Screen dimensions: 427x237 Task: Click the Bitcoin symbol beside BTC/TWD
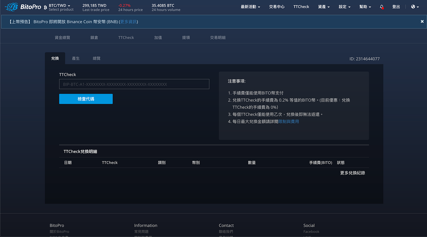pyautogui.click(x=45, y=7)
